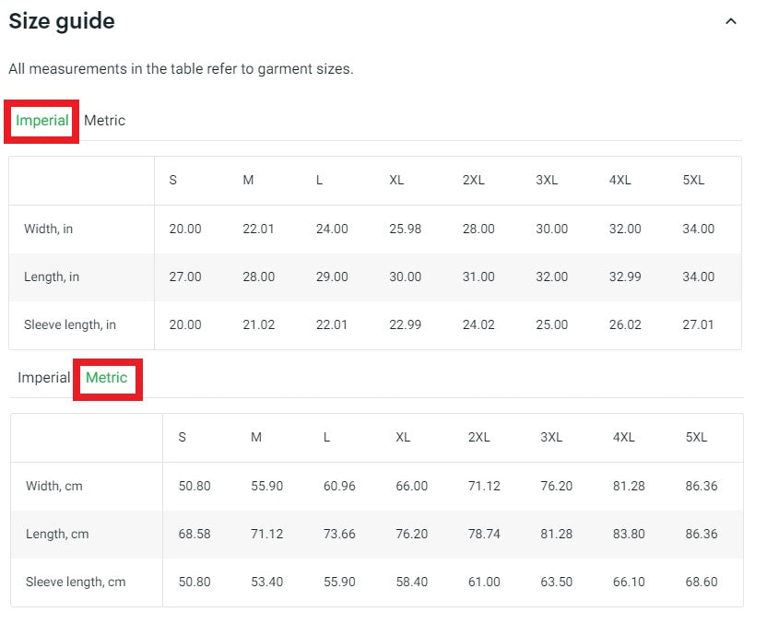Select the 27.01 sleeve length value for 5XL

coord(698,324)
